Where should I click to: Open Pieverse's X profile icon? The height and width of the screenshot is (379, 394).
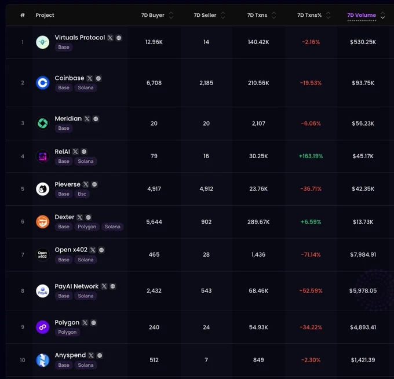tap(86, 184)
